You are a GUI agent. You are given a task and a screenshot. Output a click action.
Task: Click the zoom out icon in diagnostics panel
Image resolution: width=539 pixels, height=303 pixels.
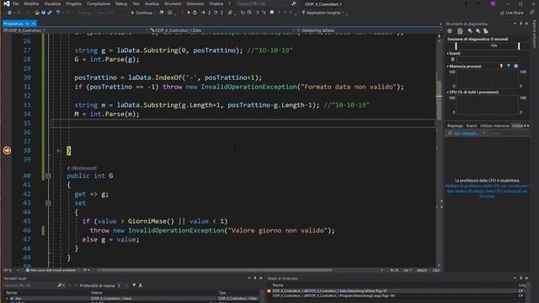(478, 31)
